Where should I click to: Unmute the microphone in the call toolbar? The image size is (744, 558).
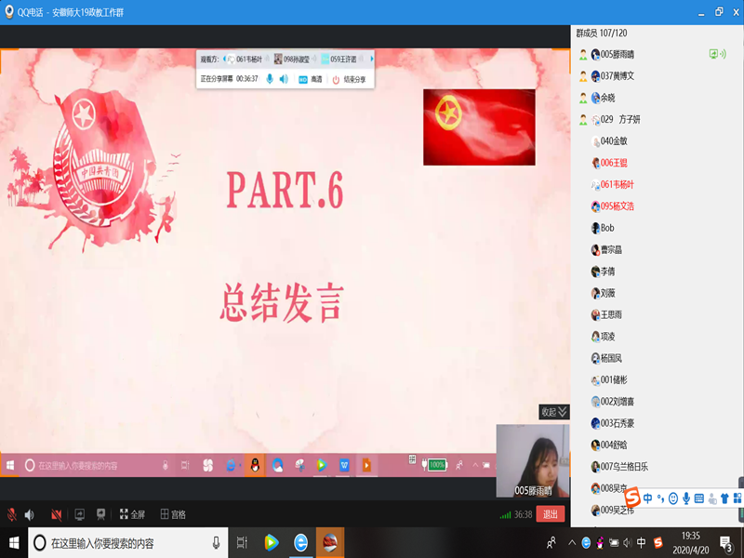[12, 514]
